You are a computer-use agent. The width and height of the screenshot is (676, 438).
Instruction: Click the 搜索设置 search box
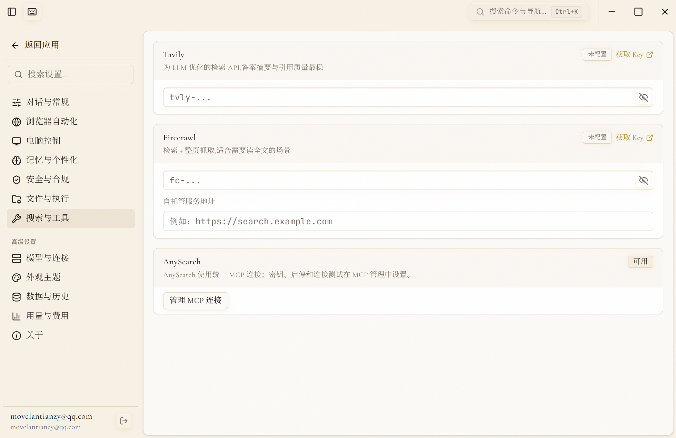tap(71, 74)
